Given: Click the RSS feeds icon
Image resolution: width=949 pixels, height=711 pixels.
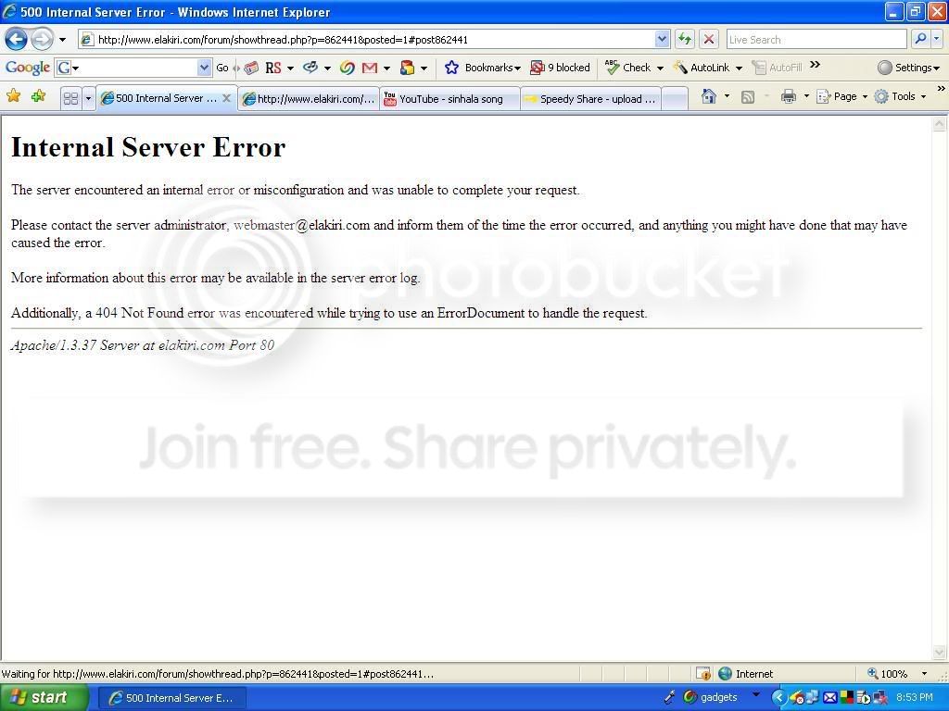Looking at the screenshot, I should [x=748, y=96].
